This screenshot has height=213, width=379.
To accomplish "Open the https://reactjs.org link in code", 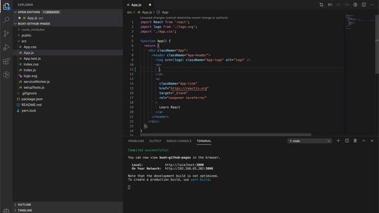I will coord(189,88).
